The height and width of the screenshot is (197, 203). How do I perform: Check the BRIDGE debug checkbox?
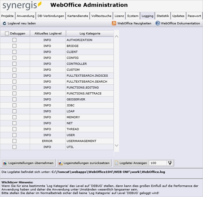point(14,46)
